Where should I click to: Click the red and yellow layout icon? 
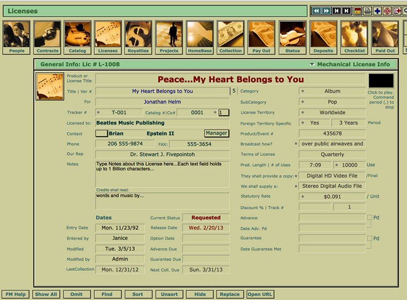[358, 11]
